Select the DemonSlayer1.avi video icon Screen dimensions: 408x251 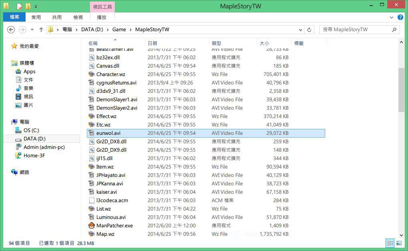coord(92,99)
